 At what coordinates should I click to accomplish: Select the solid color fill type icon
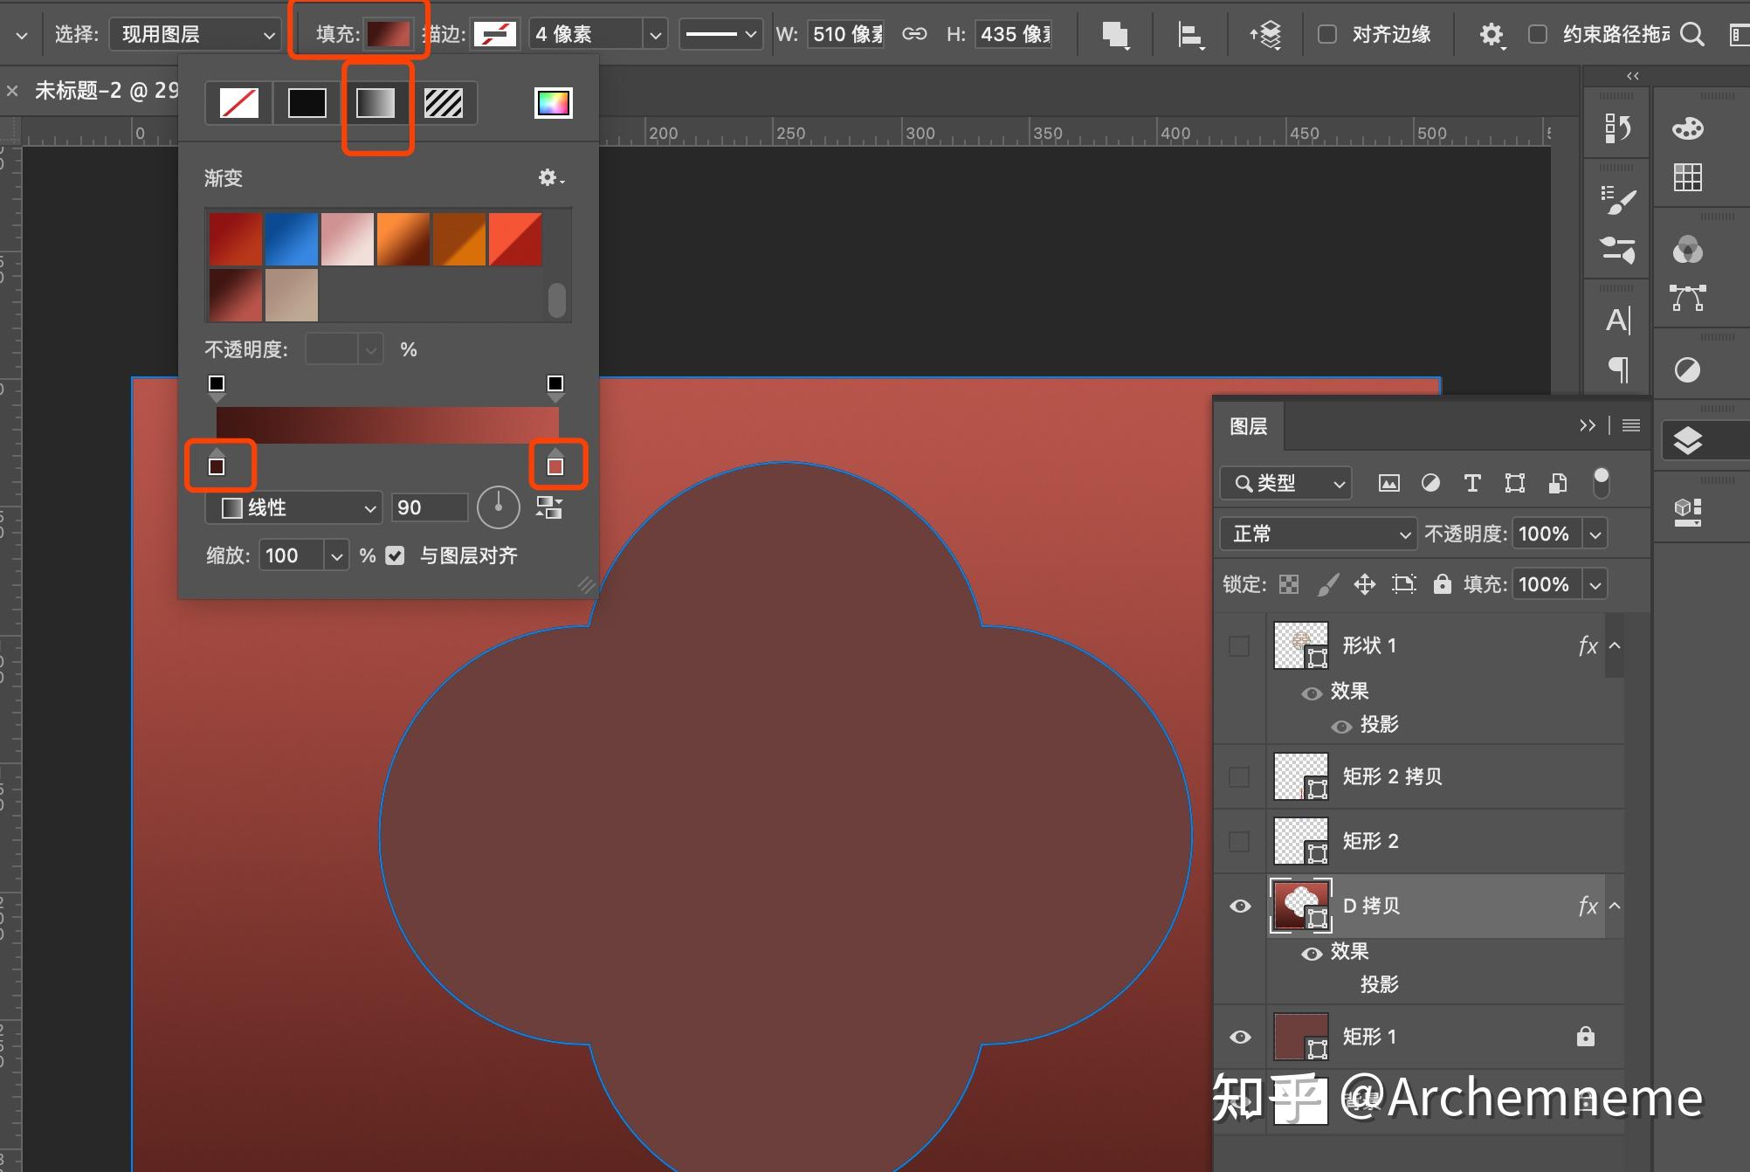pos(307,103)
